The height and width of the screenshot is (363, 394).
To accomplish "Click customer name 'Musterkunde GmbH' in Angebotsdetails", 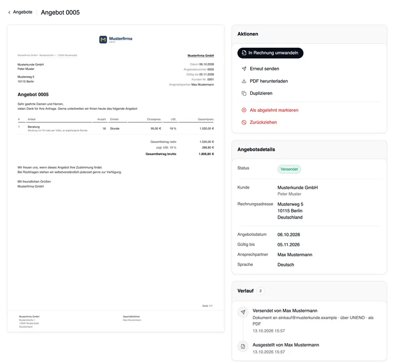I will tap(297, 187).
